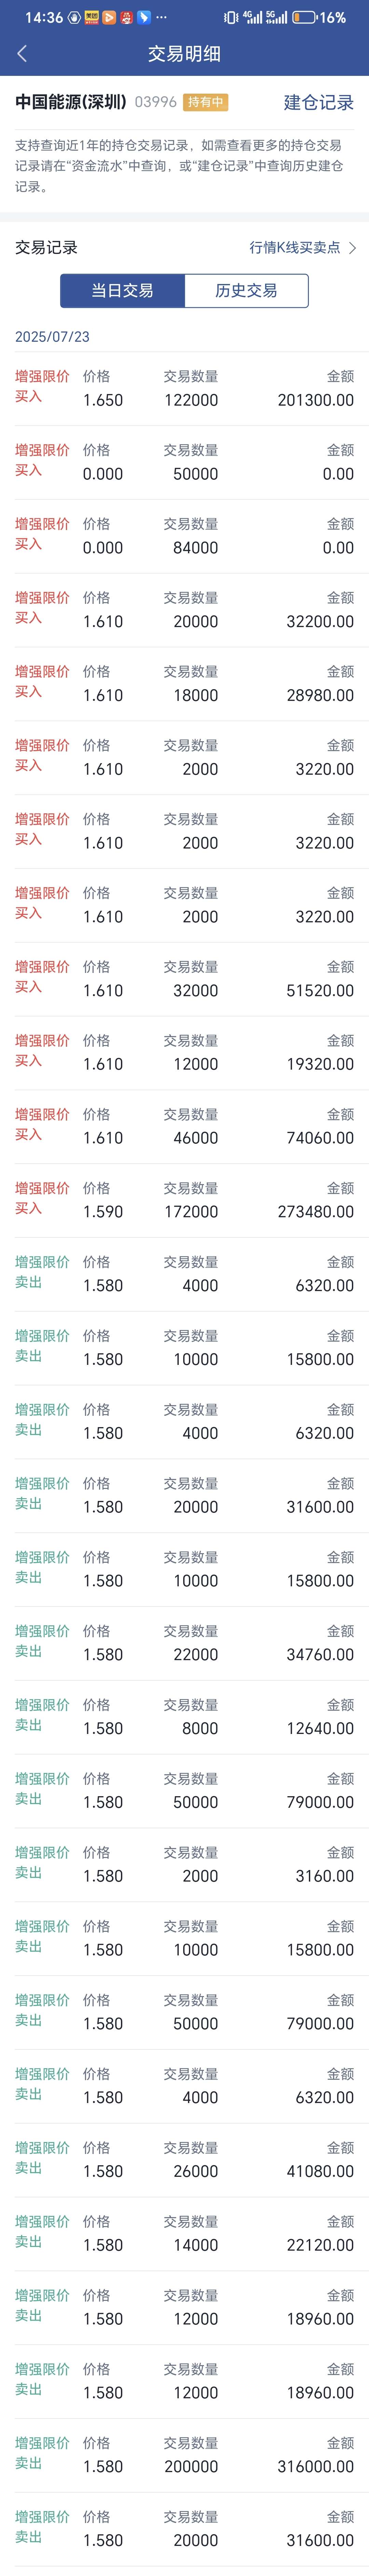Viewport: 369px width, 2576px height.
Task: Tap the 持有中 badge
Action: click(x=205, y=102)
